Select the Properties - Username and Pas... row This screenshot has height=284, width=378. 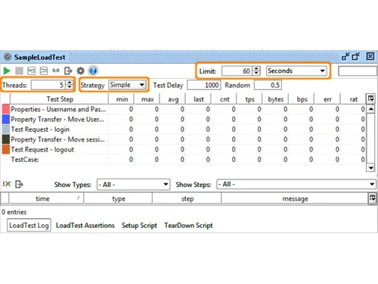point(184,109)
